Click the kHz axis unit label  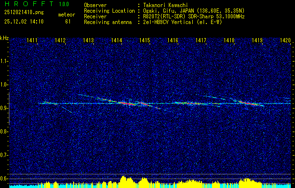click(4, 38)
